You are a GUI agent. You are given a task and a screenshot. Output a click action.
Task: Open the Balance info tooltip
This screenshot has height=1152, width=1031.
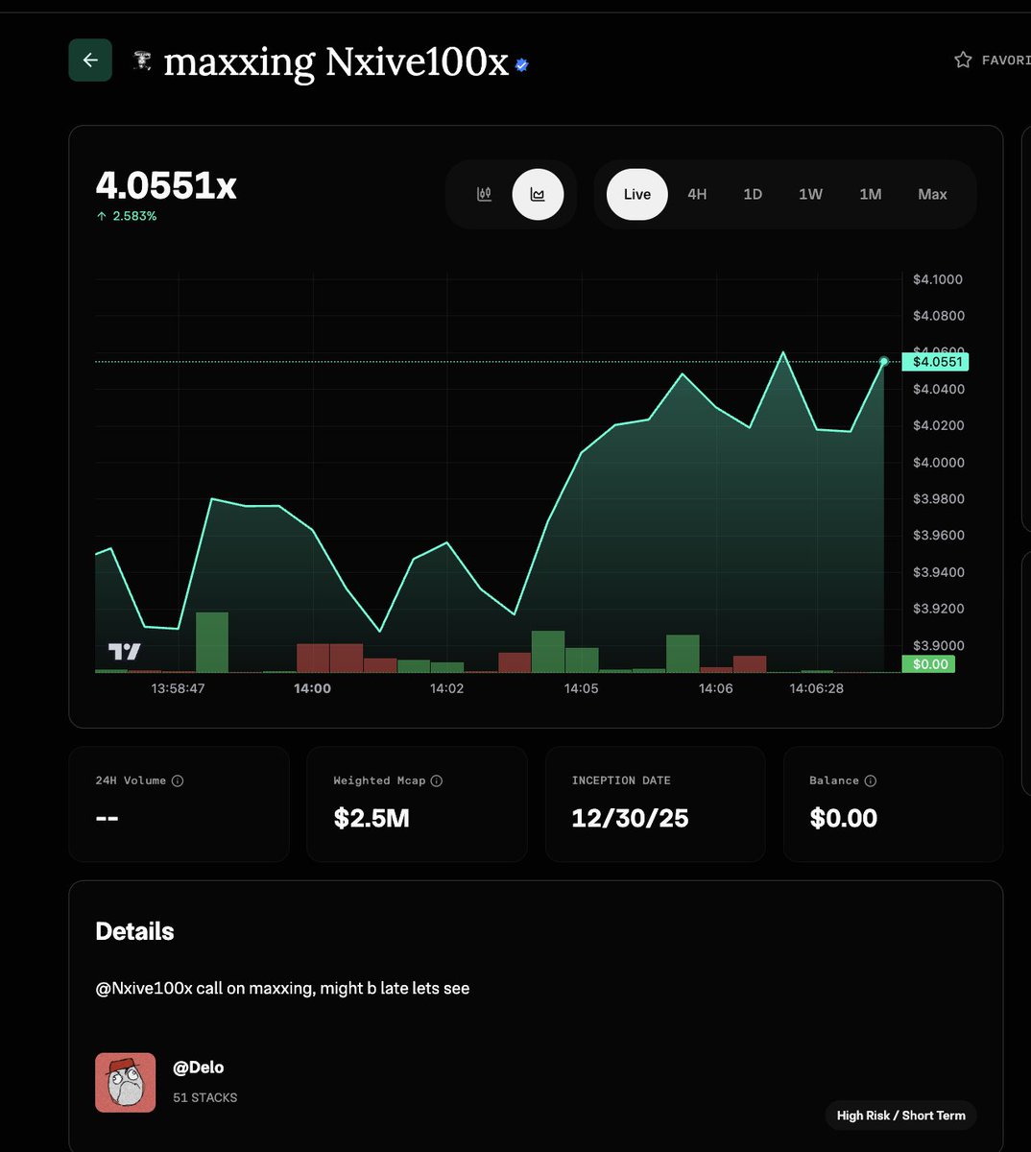(873, 780)
